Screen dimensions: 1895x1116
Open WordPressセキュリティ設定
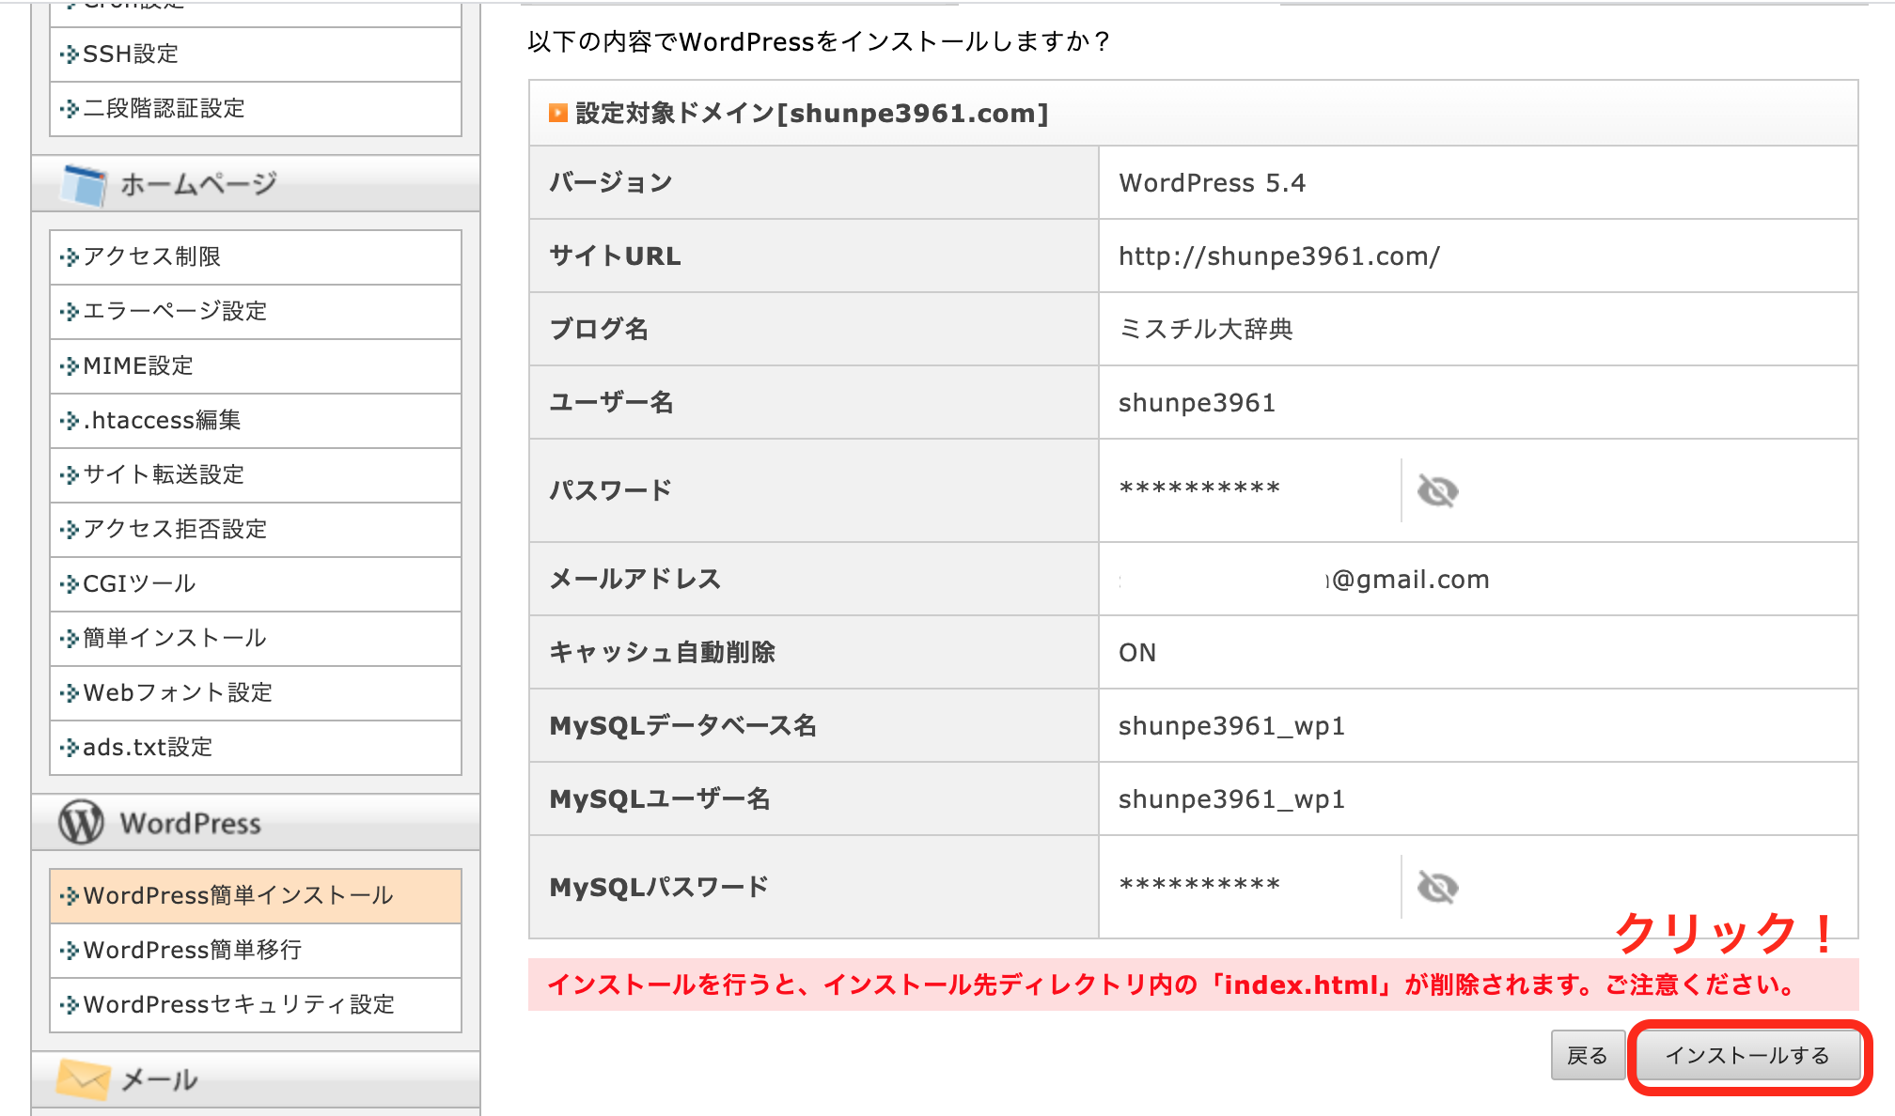tap(256, 1005)
